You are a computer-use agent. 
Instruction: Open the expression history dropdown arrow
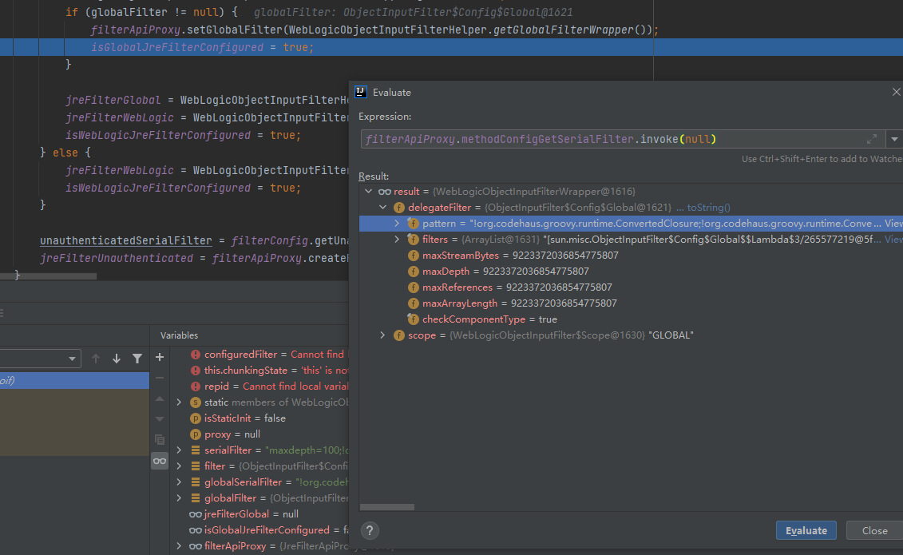(894, 139)
